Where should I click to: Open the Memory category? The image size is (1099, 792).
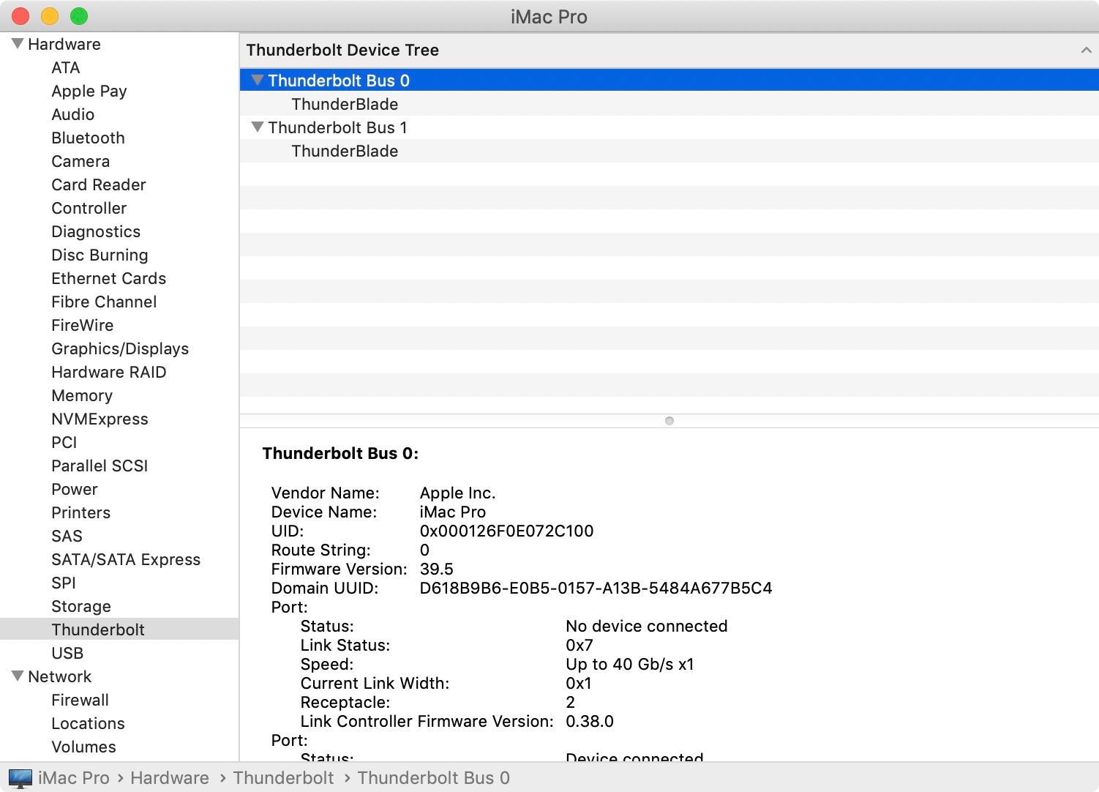pos(82,395)
